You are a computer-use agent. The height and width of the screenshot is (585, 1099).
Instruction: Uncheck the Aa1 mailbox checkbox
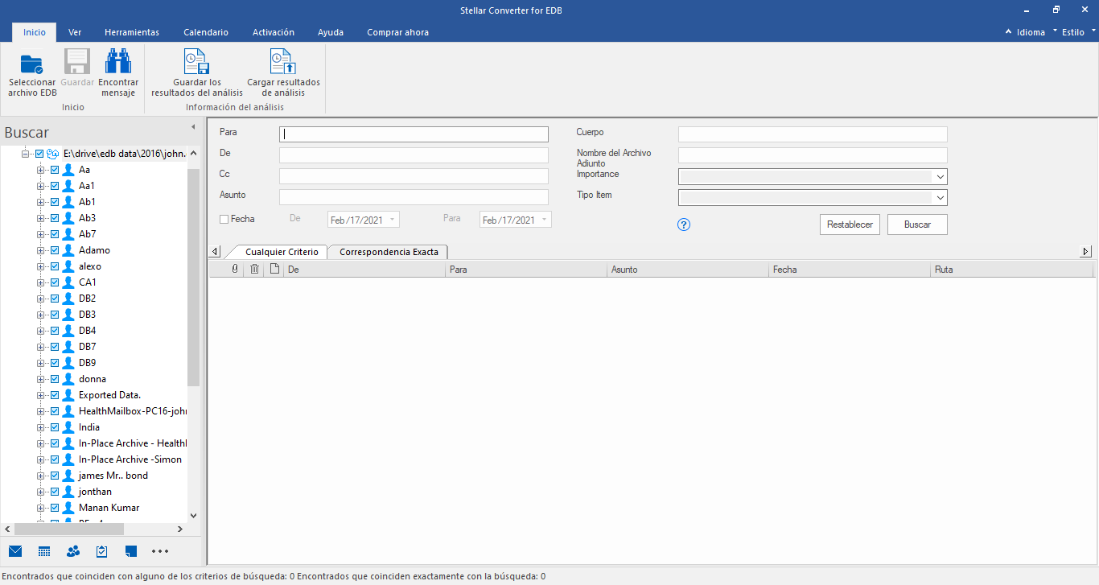(x=55, y=186)
